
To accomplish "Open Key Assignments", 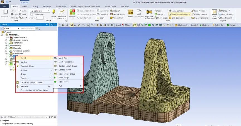I will click(200, 18).
